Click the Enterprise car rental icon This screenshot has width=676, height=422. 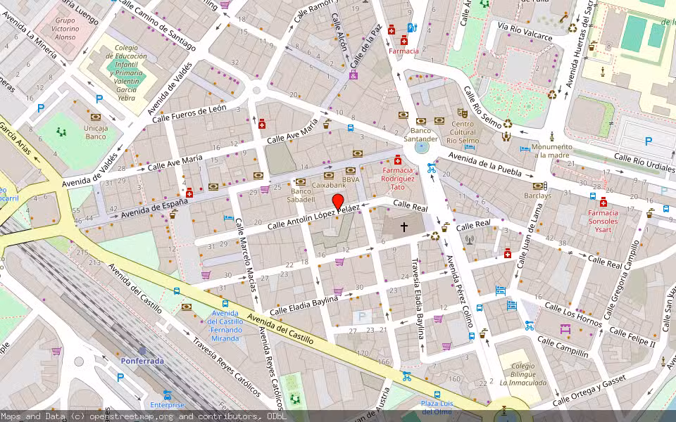pyautogui.click(x=168, y=395)
